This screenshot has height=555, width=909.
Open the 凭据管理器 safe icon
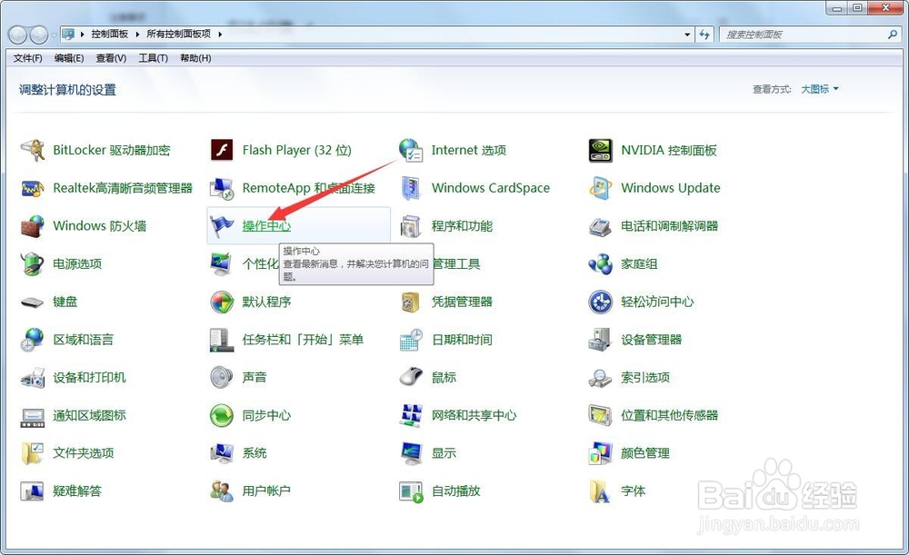click(x=411, y=302)
